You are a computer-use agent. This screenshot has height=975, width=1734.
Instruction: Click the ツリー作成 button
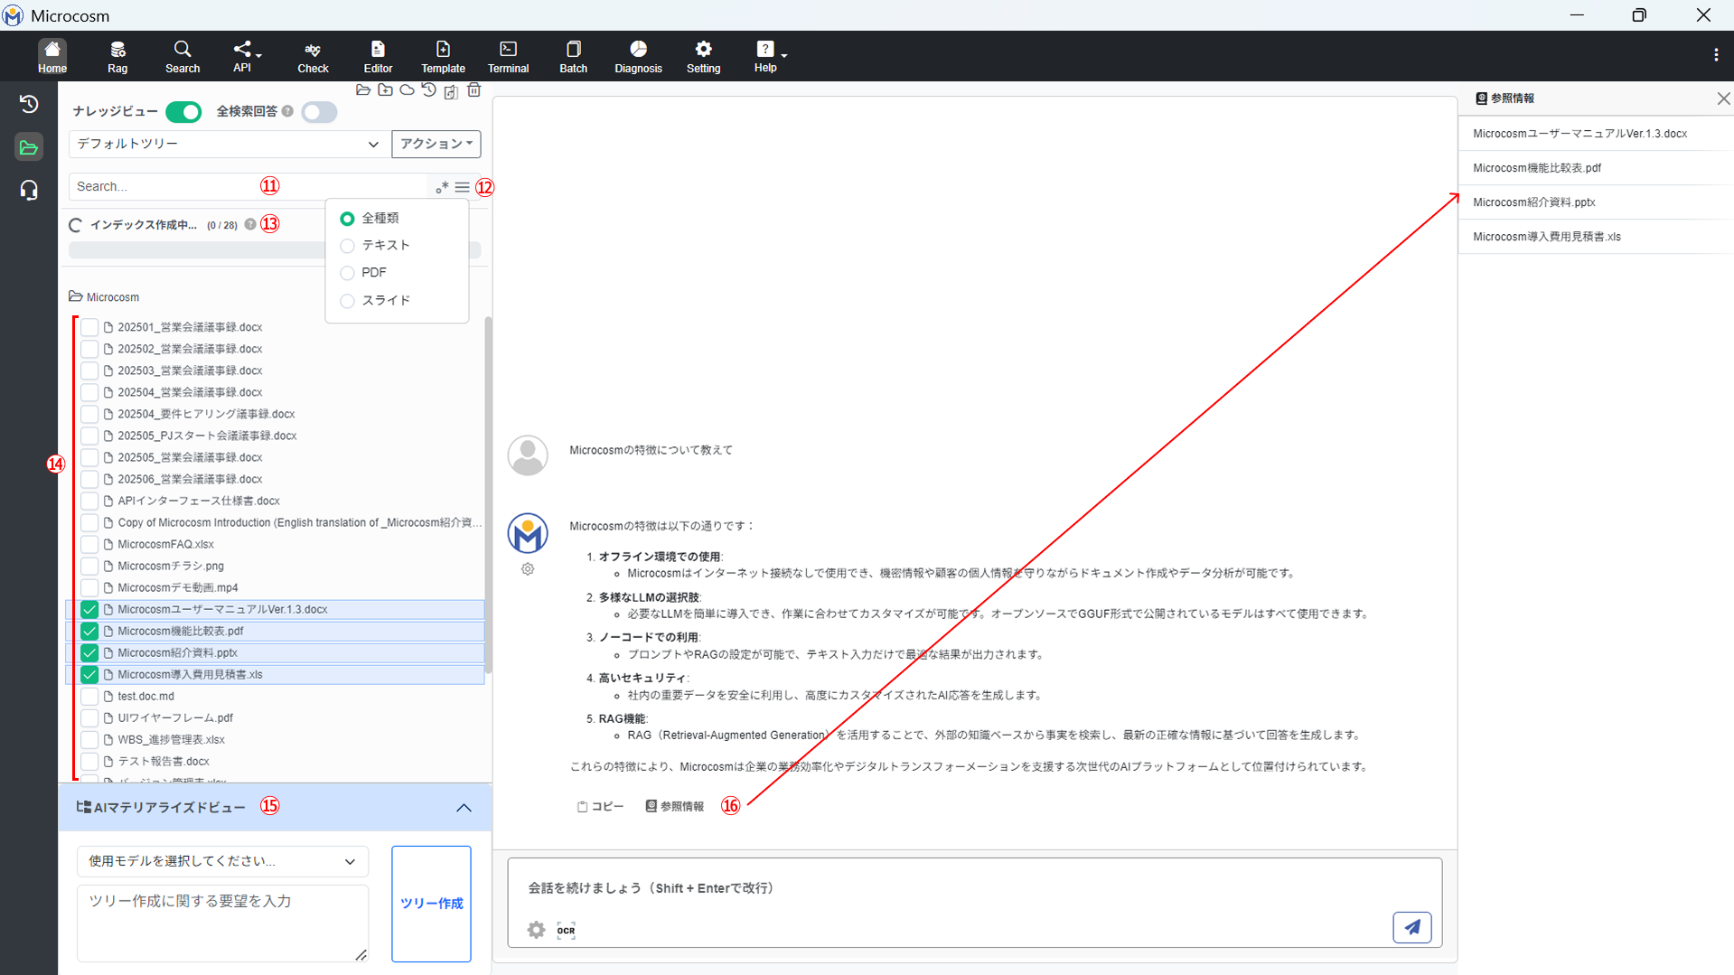pos(431,904)
